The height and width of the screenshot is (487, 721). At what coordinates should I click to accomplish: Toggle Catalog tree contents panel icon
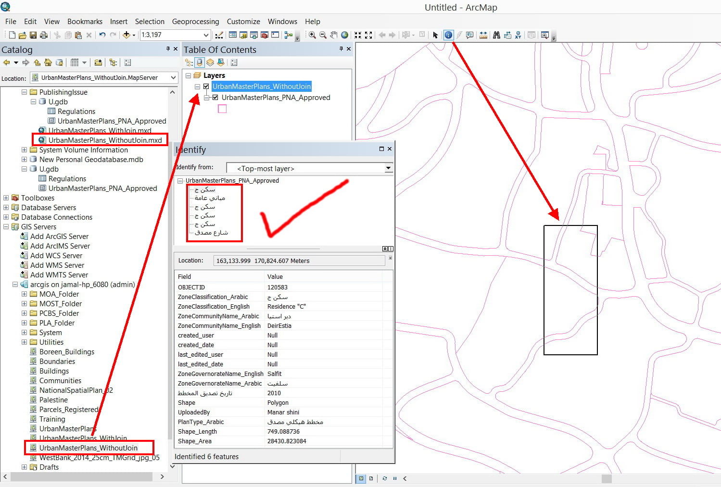point(113,62)
